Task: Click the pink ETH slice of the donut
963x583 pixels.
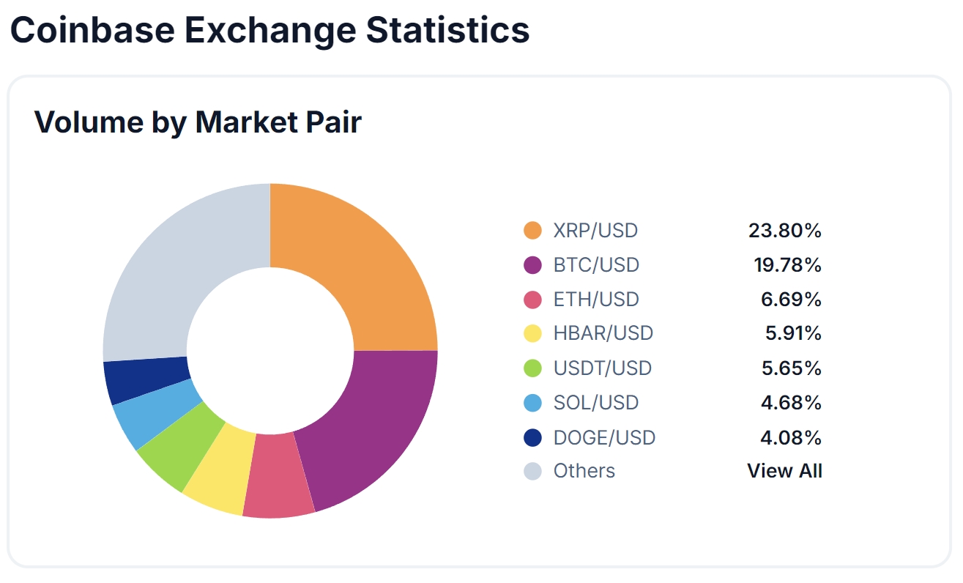Action: tap(277, 475)
